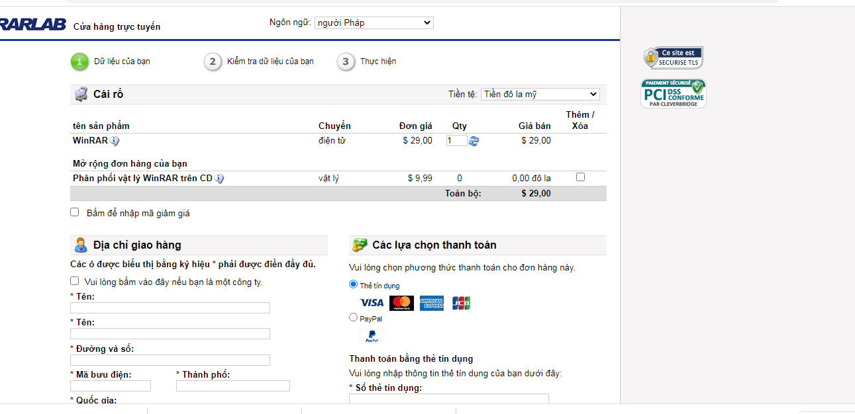Click the RARLAB logo
Screen dimensions: 855x414
click(x=33, y=24)
